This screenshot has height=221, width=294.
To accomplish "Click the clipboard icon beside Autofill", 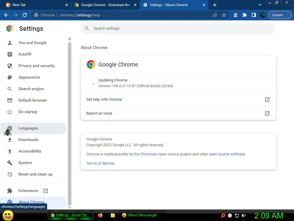I will (x=10, y=54).
